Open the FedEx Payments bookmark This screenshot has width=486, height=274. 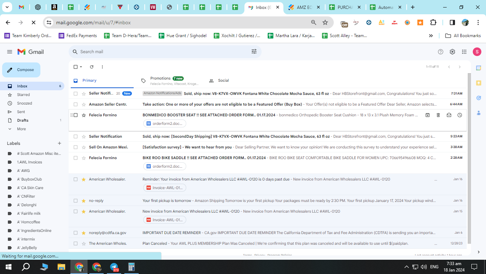78,36
